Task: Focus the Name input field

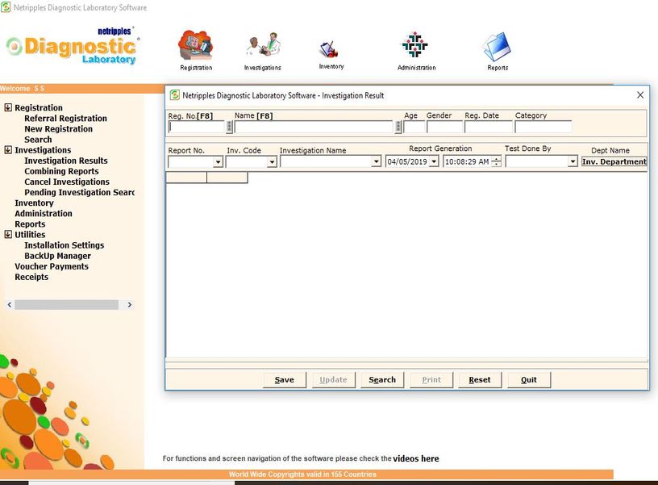Action: tap(314, 127)
